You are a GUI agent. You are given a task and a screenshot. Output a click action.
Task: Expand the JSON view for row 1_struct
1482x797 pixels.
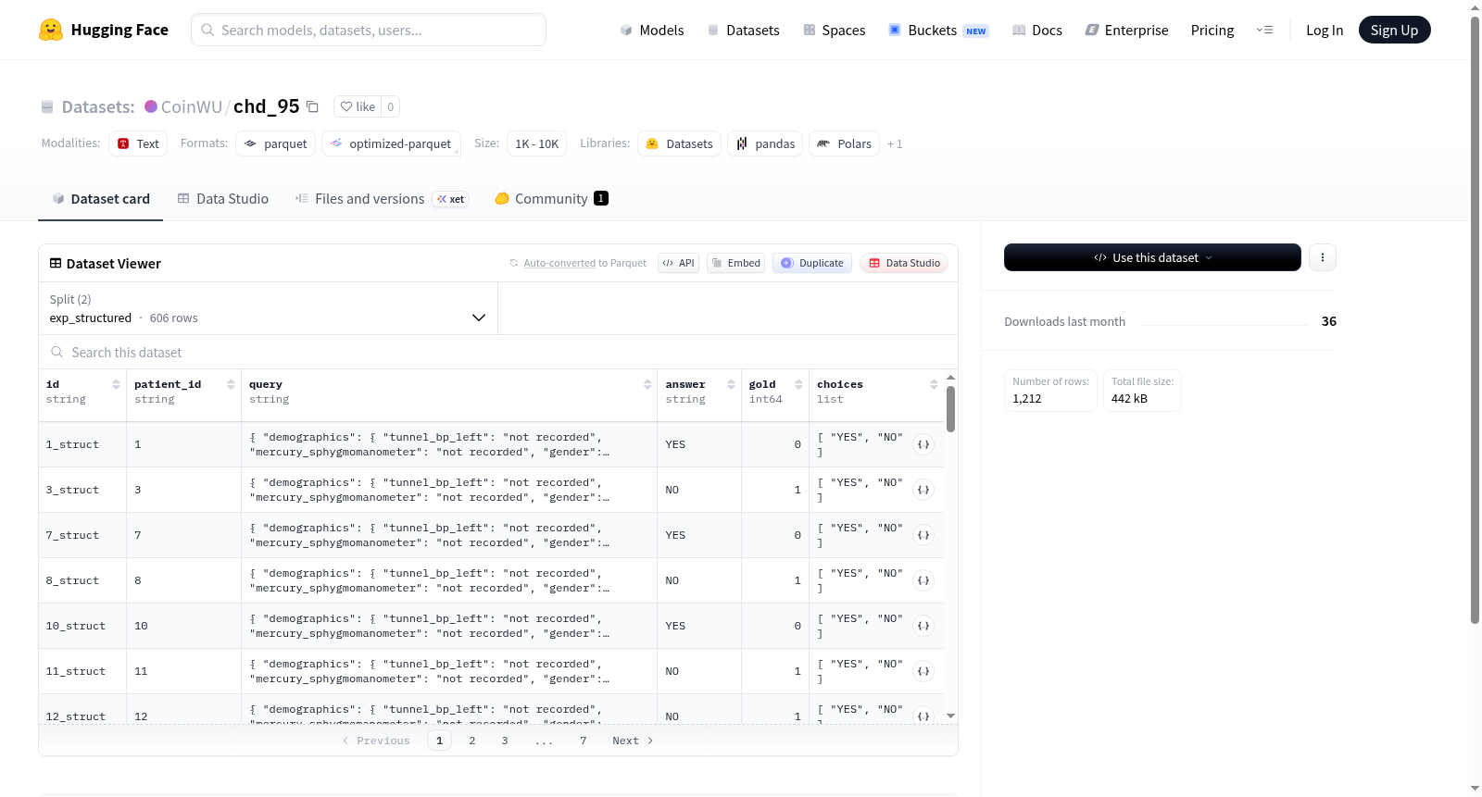click(923, 445)
